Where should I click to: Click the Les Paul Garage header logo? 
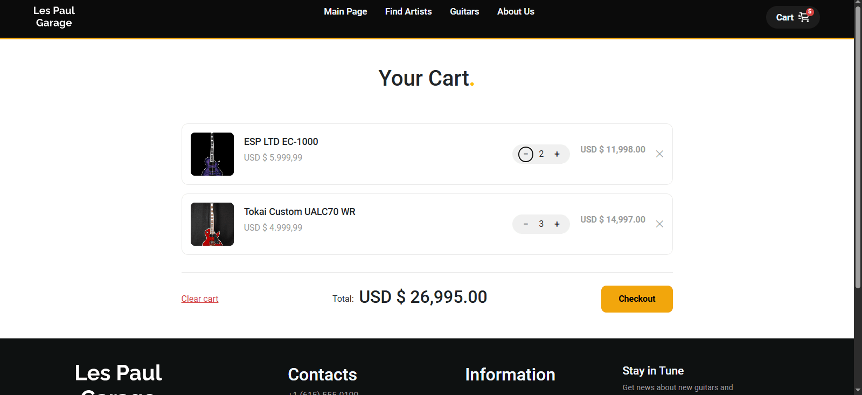tap(54, 17)
